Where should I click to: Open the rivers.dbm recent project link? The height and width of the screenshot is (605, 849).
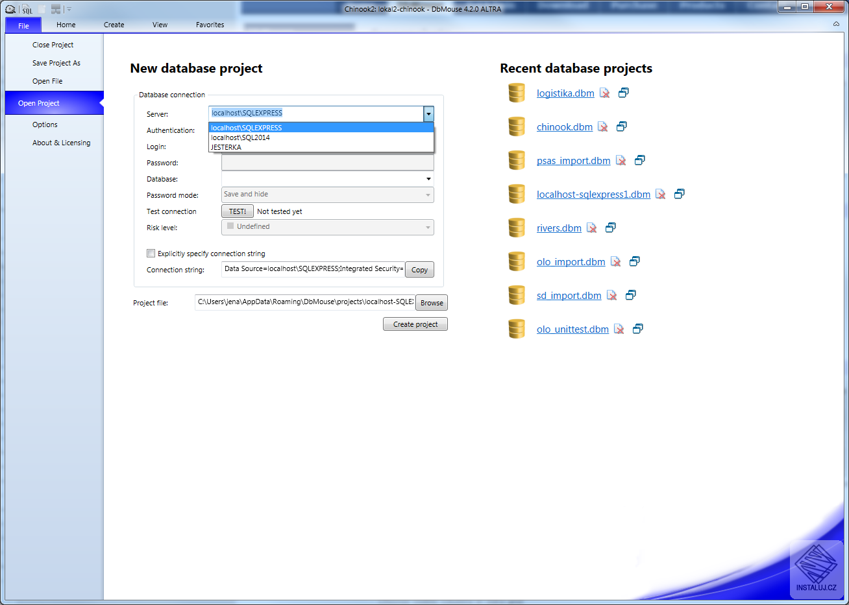[x=559, y=228]
